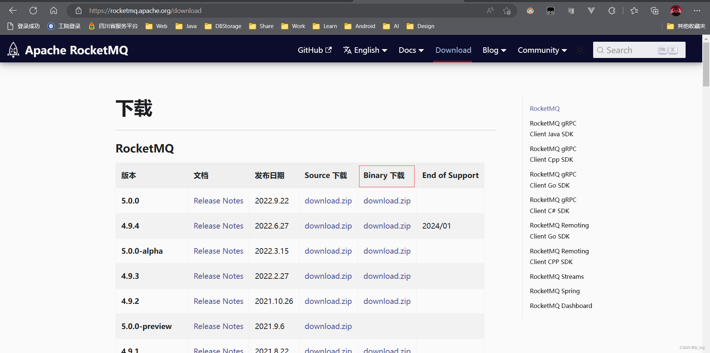Jump to RocketMQ Streams in sidebar
This screenshot has height=353, width=710.
[x=557, y=277]
